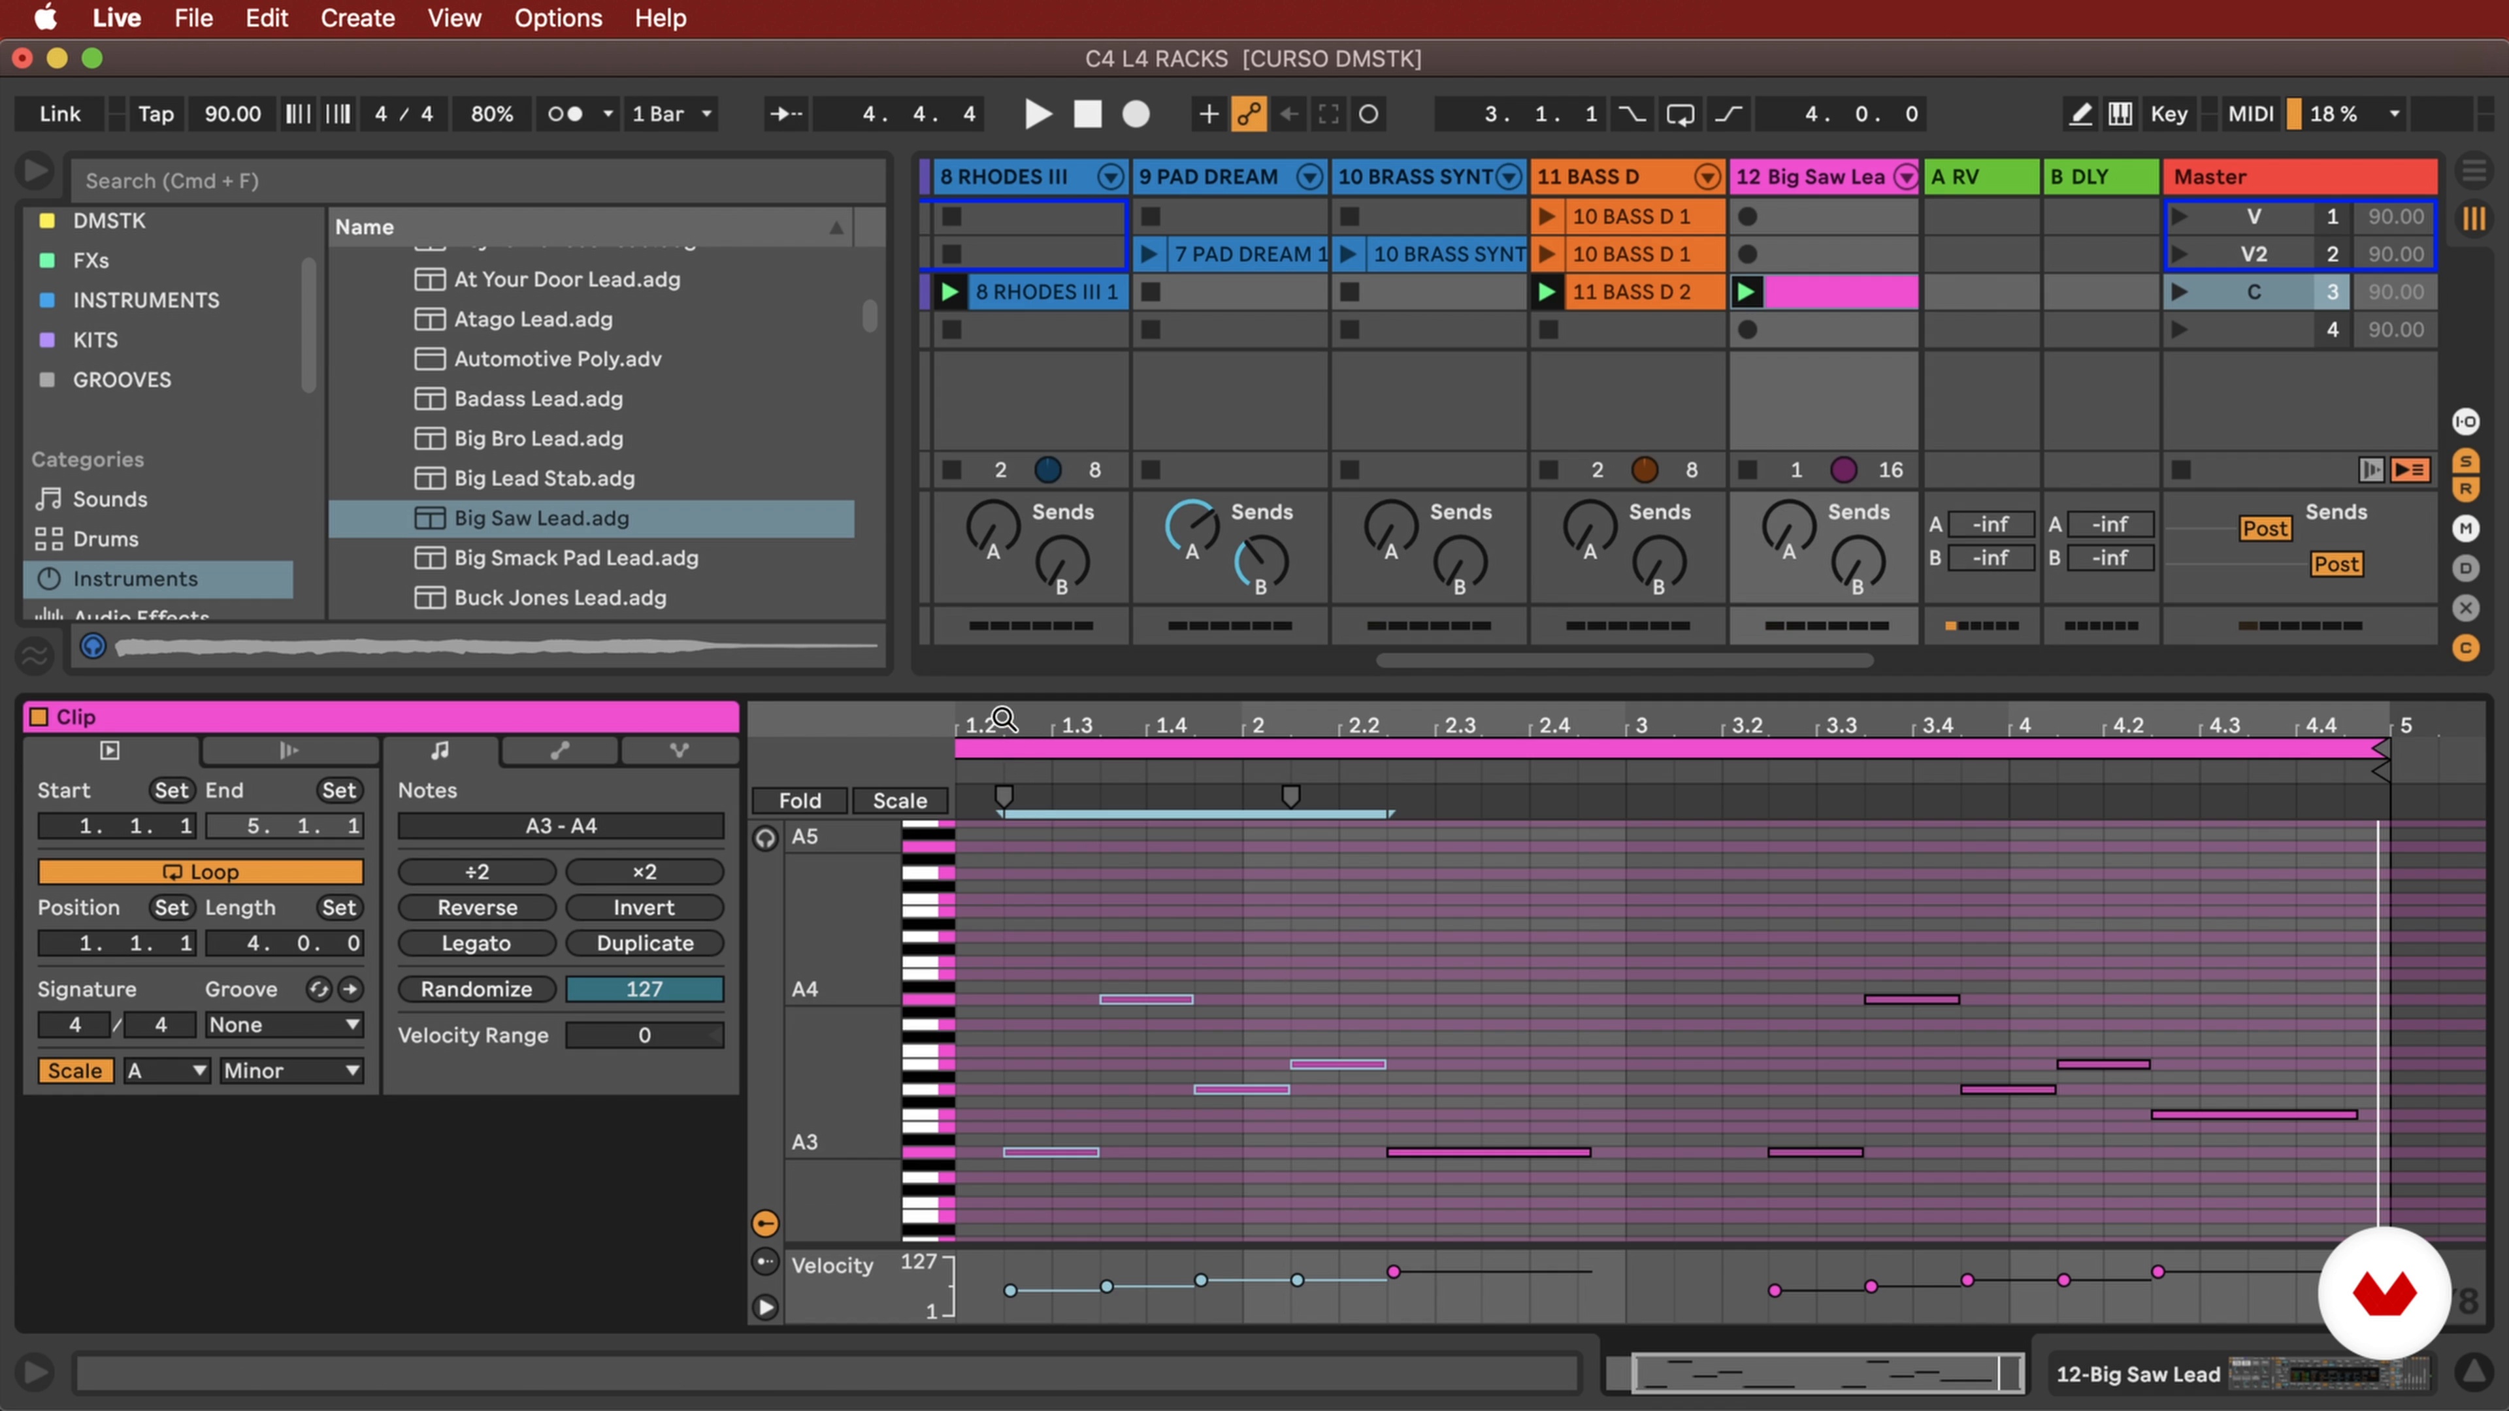Screen dimensions: 2509x1411
Task: Toggle the arrangement Loop switch icon
Action: (x=1680, y=114)
